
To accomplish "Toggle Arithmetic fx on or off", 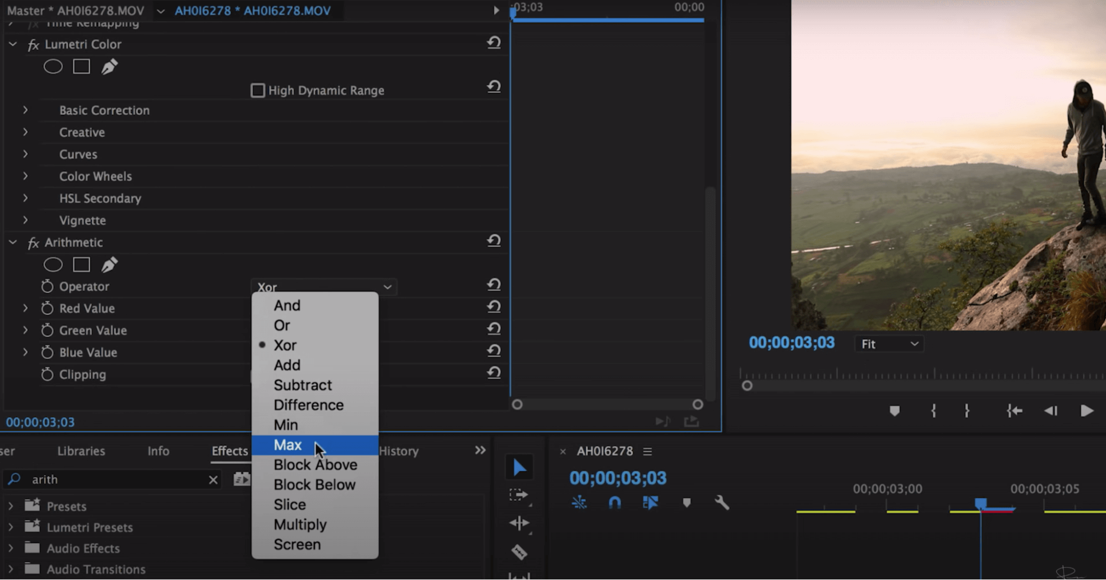I will coord(33,242).
